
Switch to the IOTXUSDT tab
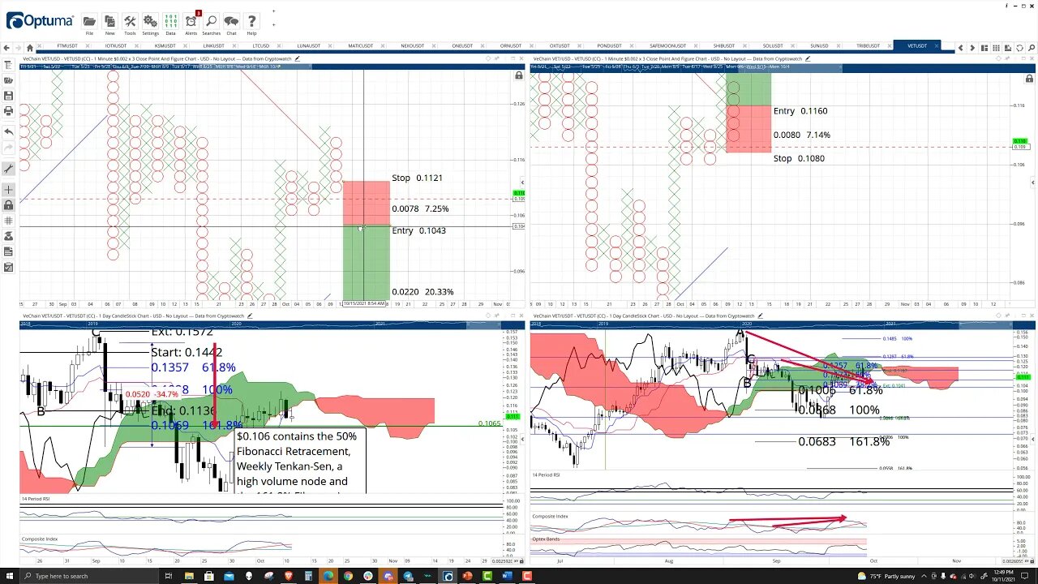tap(116, 46)
